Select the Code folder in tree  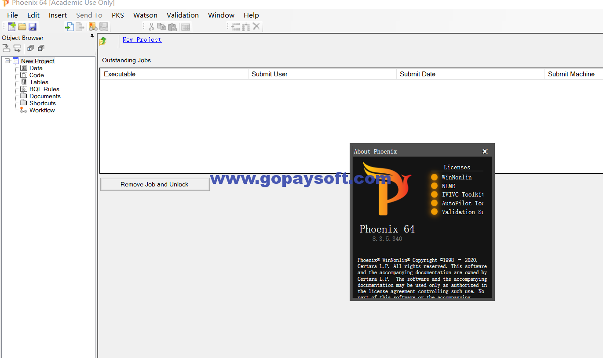coord(37,75)
